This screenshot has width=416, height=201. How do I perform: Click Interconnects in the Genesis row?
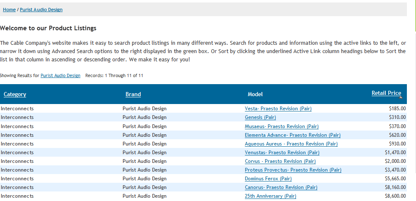coord(17,117)
